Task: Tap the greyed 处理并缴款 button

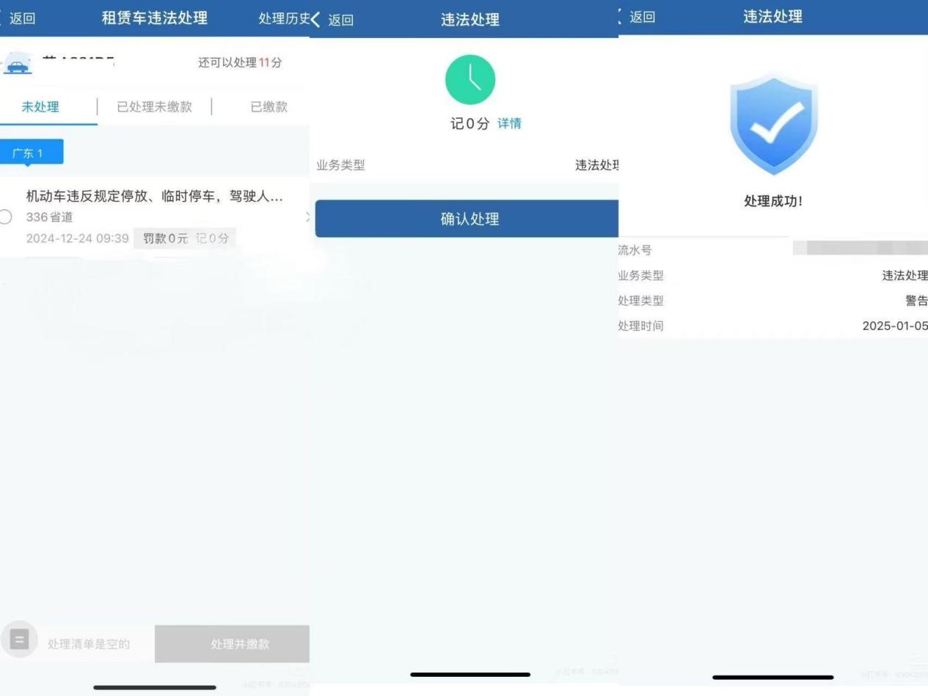Action: pos(239,644)
